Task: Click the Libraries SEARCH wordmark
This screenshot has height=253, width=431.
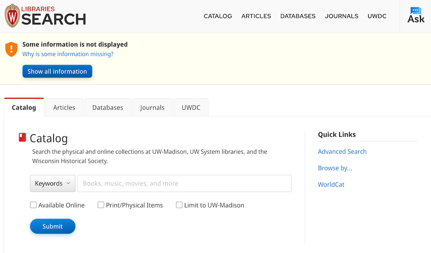Action: (x=54, y=16)
